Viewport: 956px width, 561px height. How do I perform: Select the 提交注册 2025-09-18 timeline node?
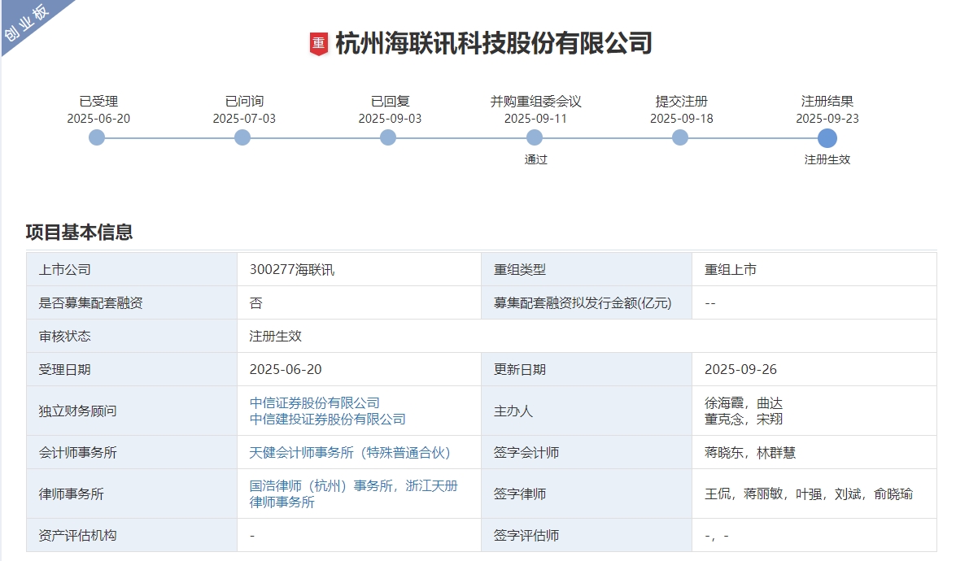click(x=680, y=137)
